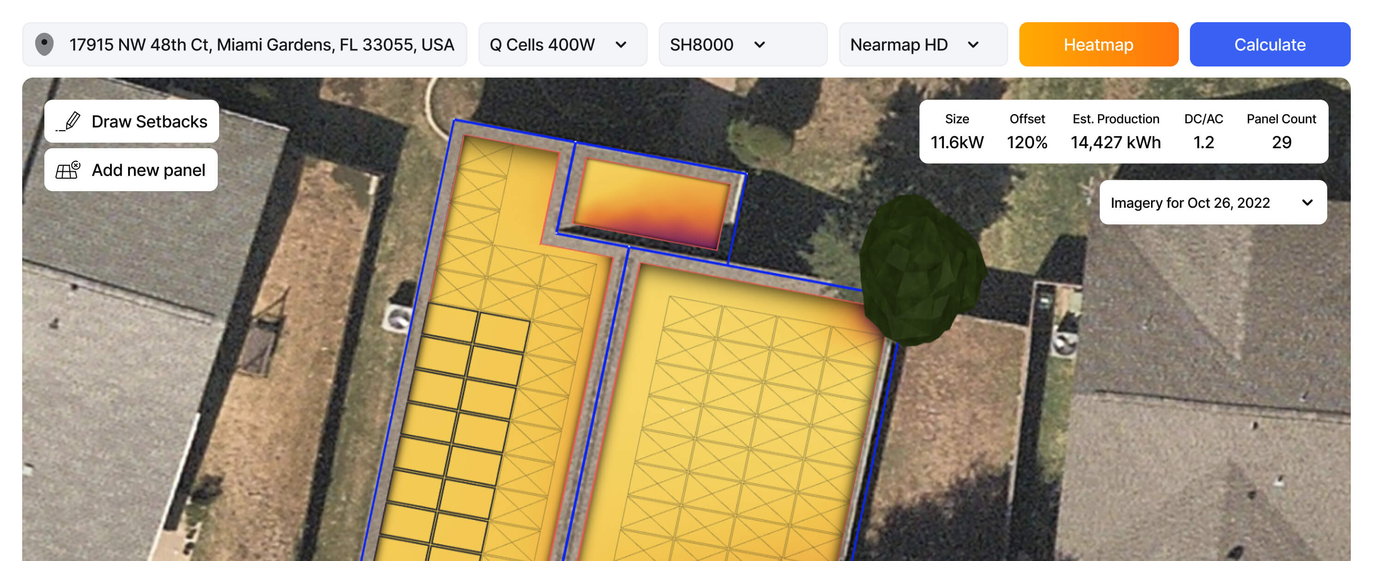Expand the SH8000 inverter dropdown
Image resolution: width=1373 pixels, height=561 pixels.
click(x=743, y=44)
